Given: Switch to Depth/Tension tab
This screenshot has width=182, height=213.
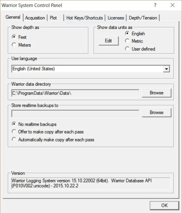Looking at the screenshot, I should pos(143,18).
